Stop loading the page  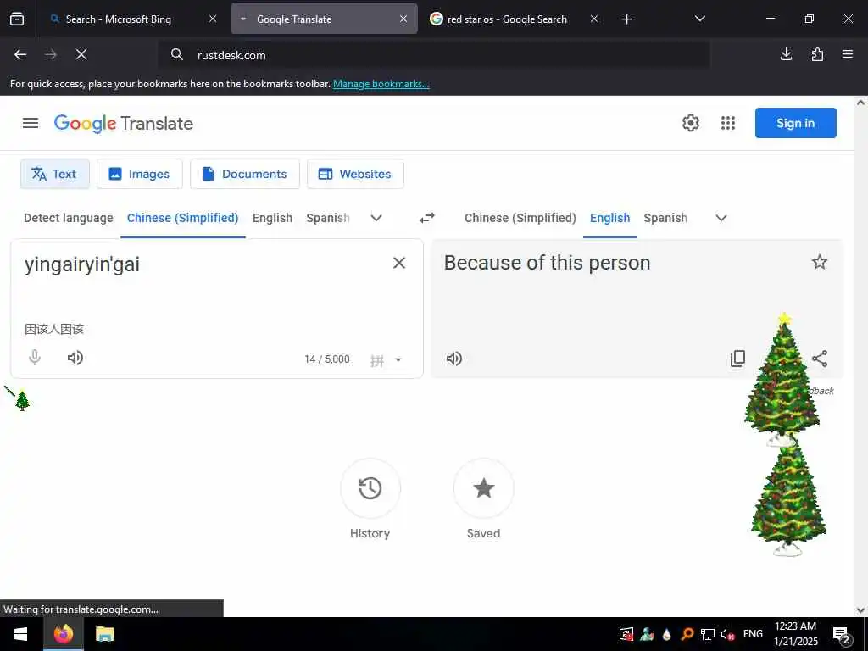(81, 54)
